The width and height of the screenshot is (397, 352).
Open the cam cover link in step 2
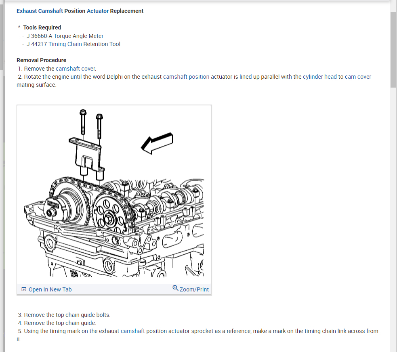pyautogui.click(x=358, y=77)
